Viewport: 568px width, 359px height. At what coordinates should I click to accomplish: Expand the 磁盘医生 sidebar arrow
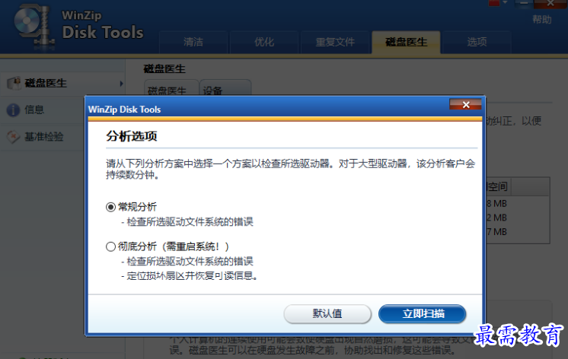tap(121, 84)
